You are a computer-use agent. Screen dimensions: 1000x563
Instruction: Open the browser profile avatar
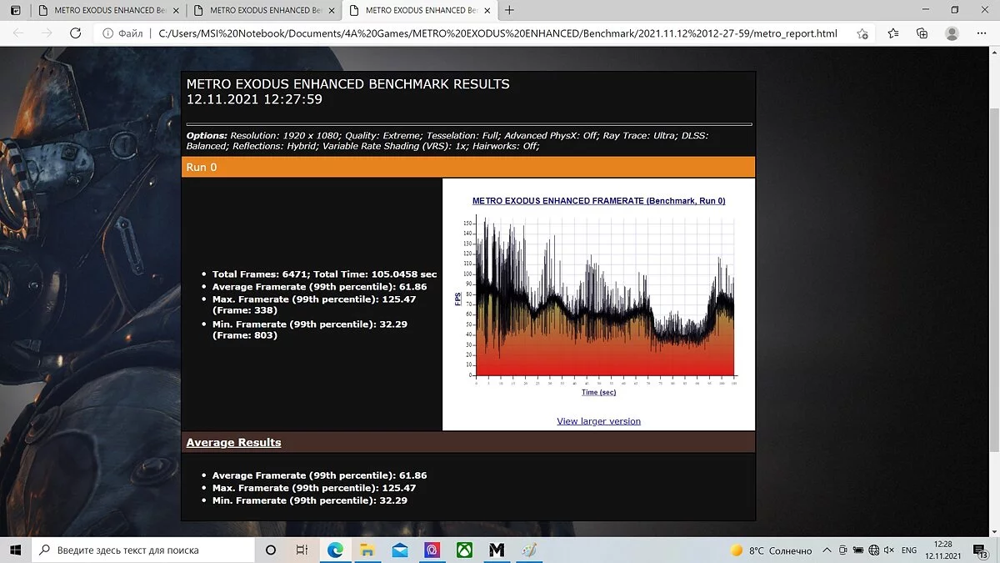click(952, 33)
